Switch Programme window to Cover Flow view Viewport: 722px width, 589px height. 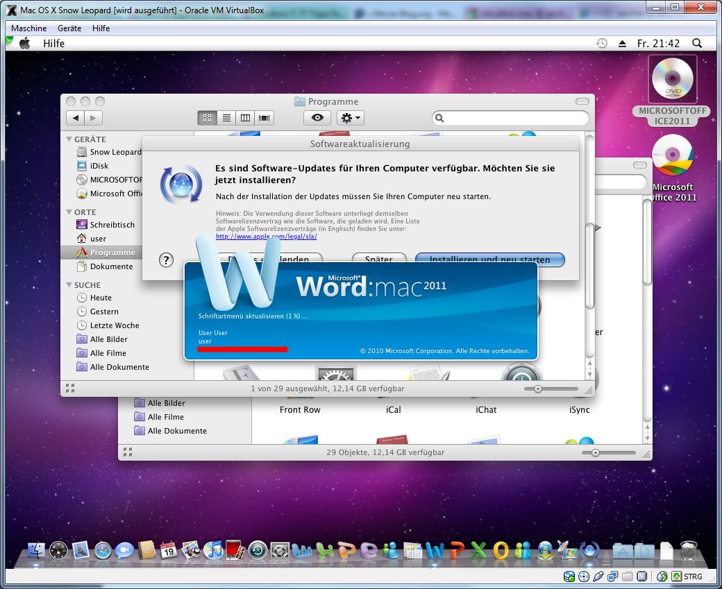point(265,118)
